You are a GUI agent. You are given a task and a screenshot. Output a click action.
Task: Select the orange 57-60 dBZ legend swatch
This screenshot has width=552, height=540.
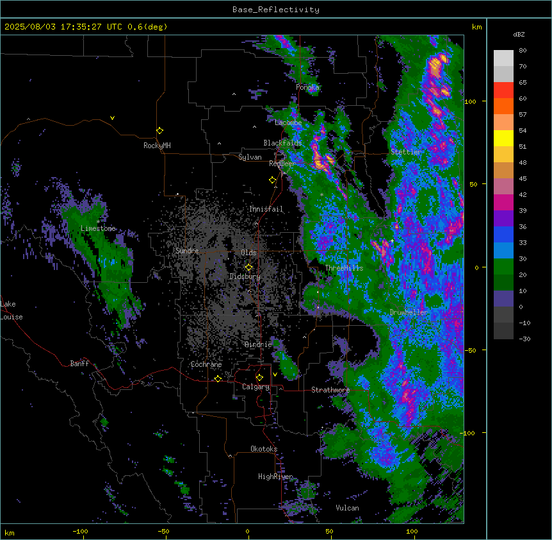pos(503,106)
